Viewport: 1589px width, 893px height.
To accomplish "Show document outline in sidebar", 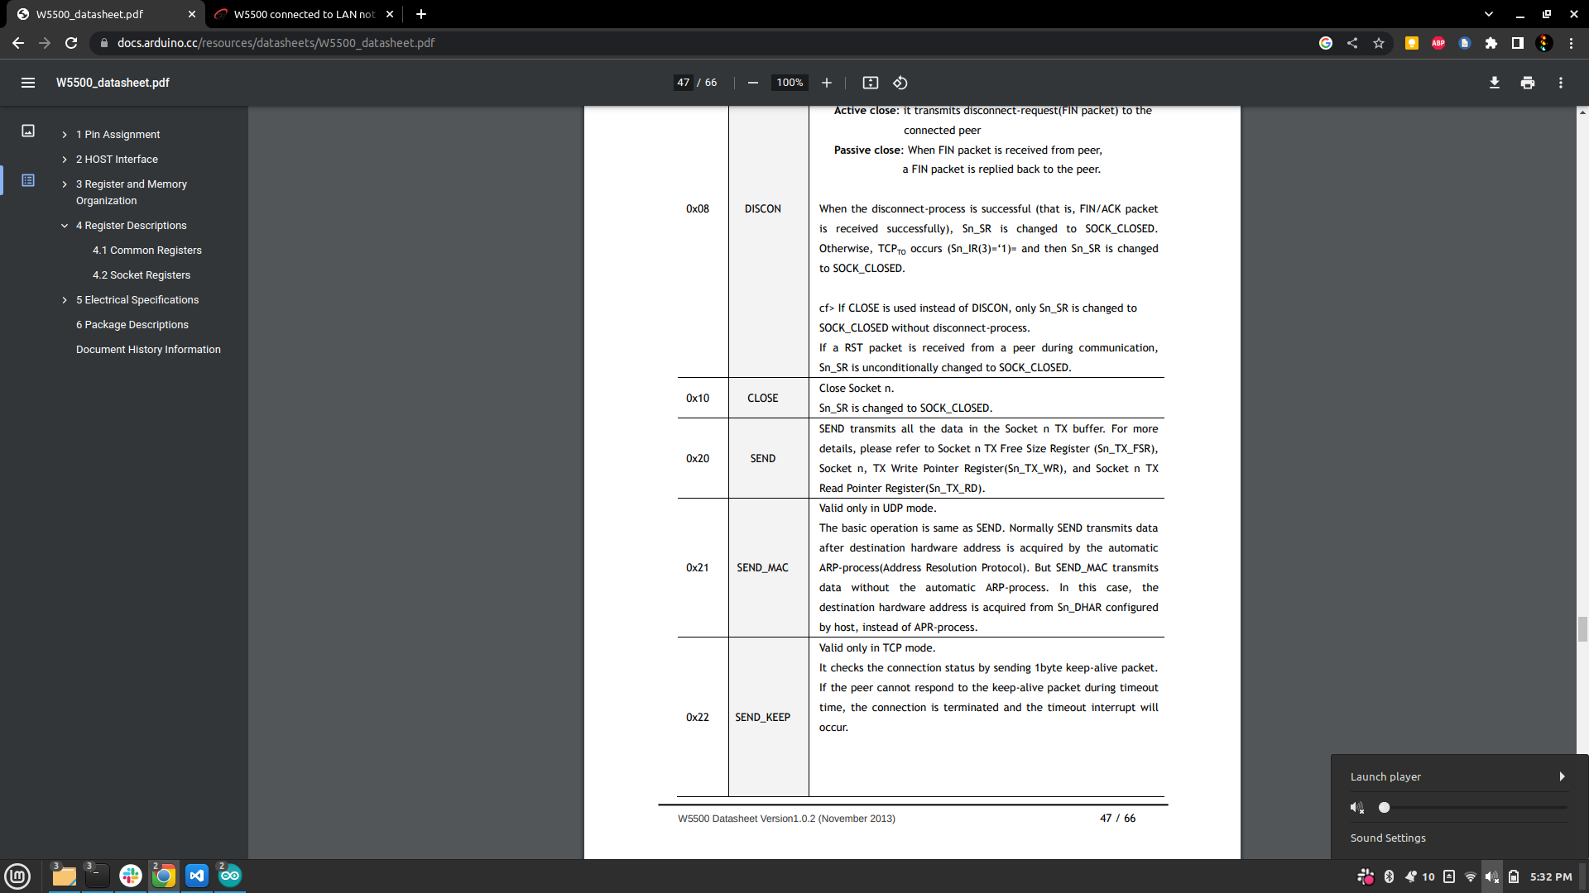I will coord(28,180).
